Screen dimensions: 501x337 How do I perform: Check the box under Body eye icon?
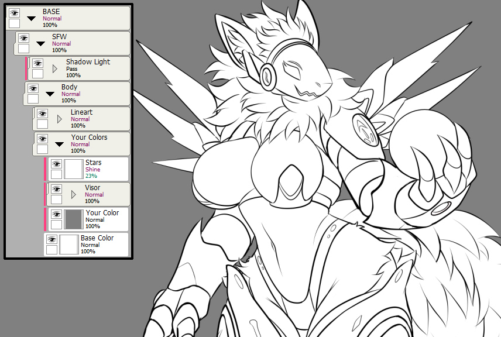click(33, 99)
